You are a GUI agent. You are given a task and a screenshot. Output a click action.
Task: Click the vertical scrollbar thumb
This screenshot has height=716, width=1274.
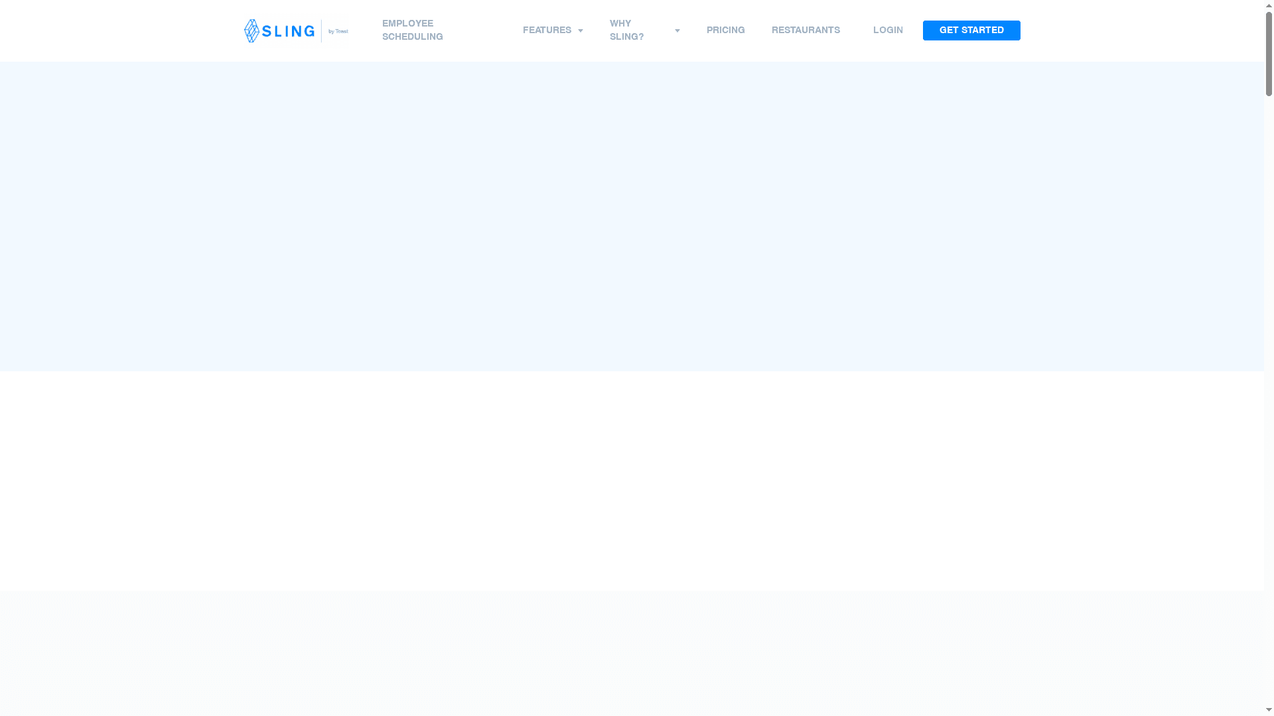point(1269,54)
